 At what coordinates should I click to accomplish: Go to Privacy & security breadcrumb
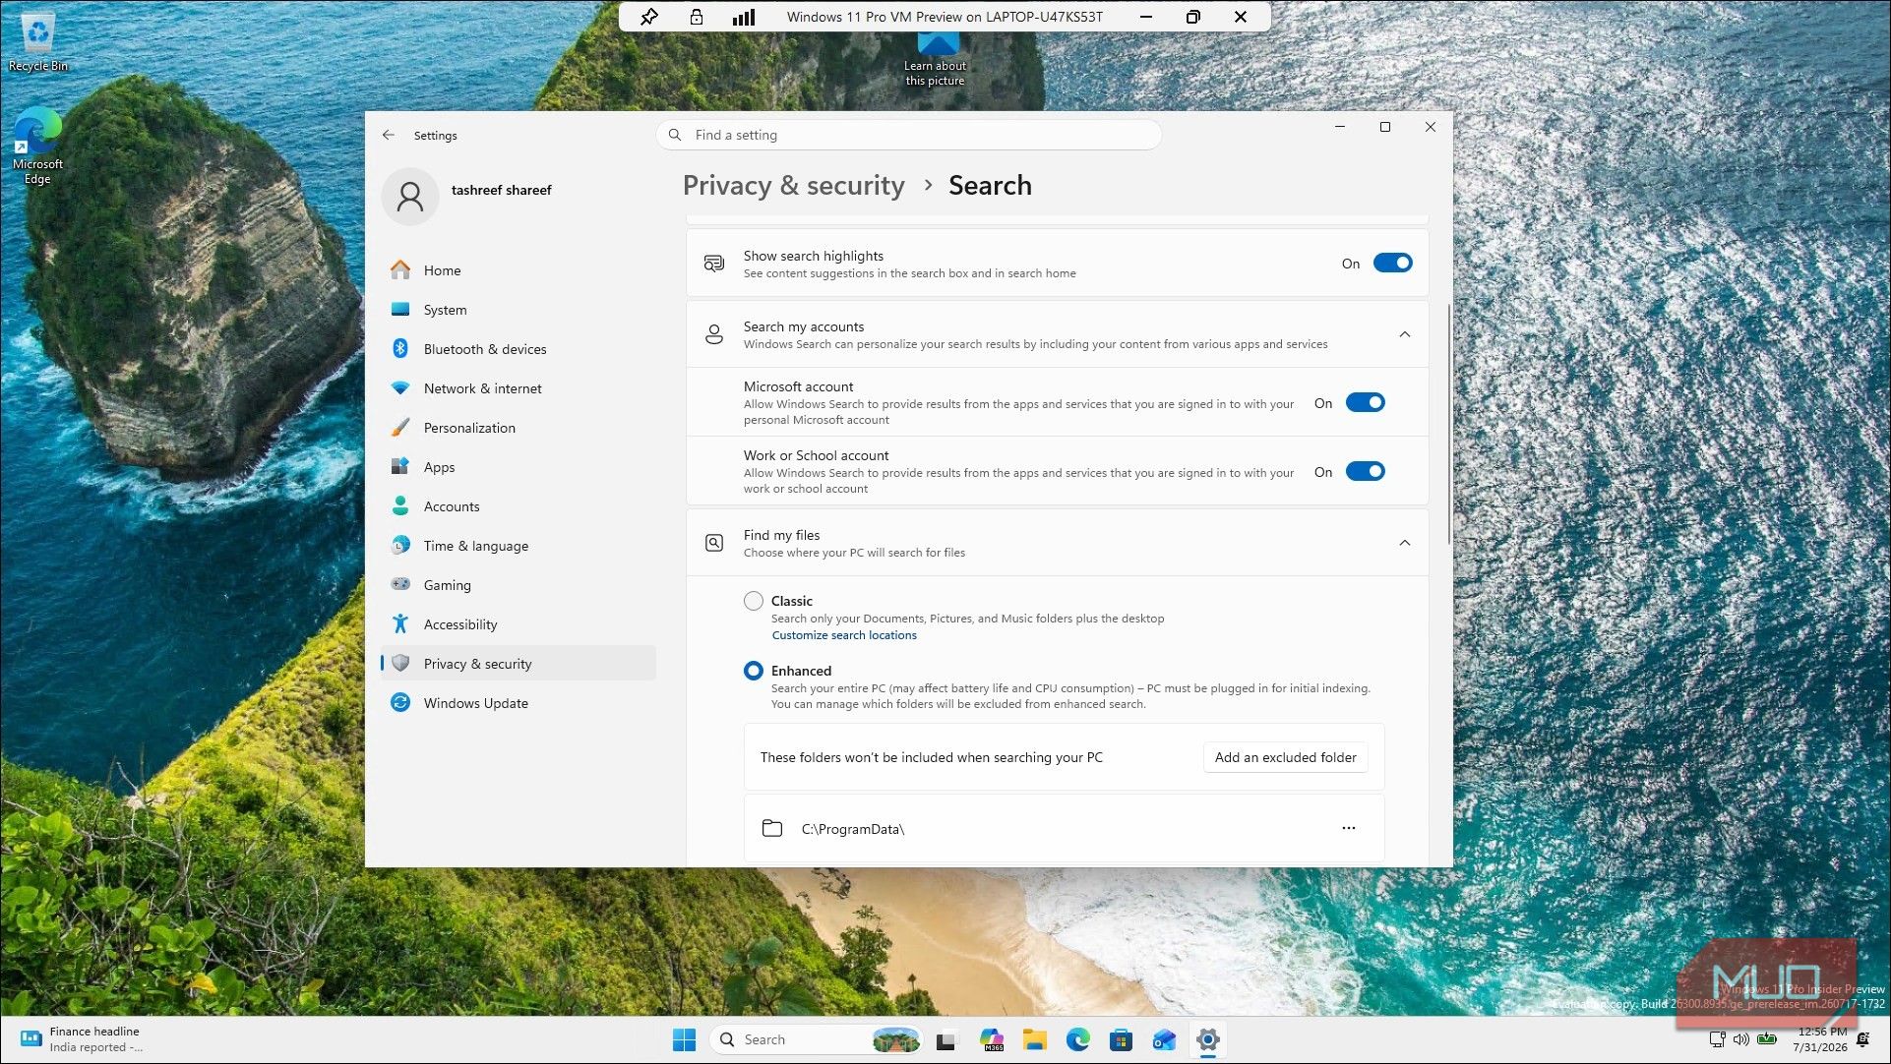pyautogui.click(x=794, y=186)
